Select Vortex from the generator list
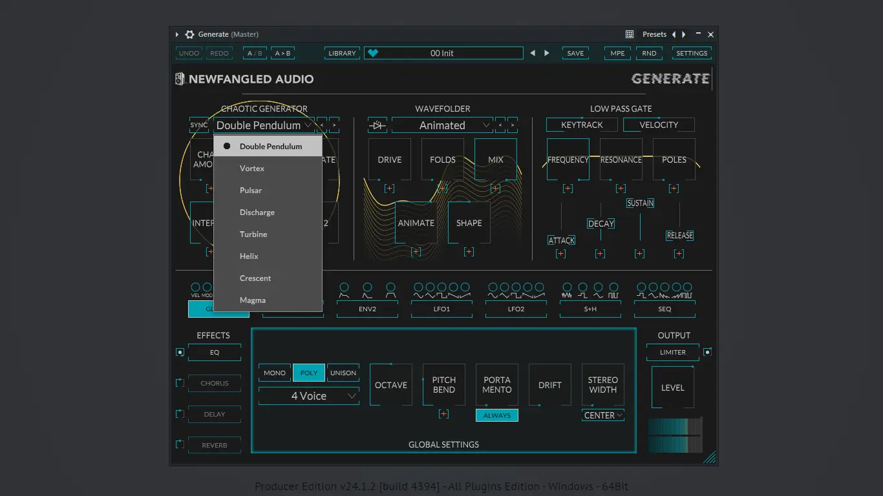 (252, 169)
